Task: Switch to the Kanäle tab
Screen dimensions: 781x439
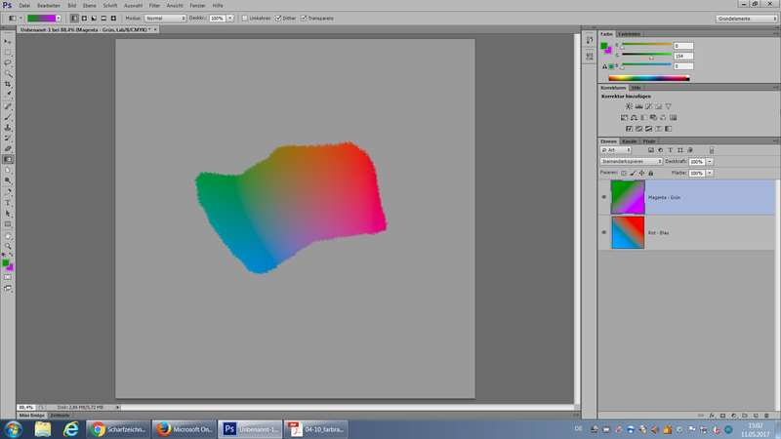Action: pyautogui.click(x=628, y=141)
